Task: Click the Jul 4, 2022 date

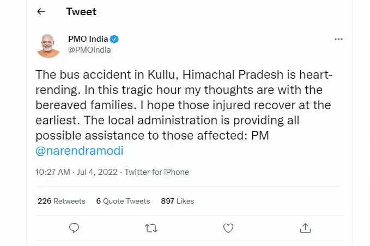Action: (98, 172)
